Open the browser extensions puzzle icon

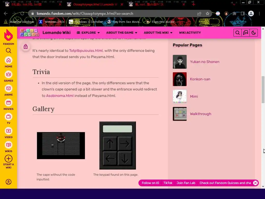(234, 13)
